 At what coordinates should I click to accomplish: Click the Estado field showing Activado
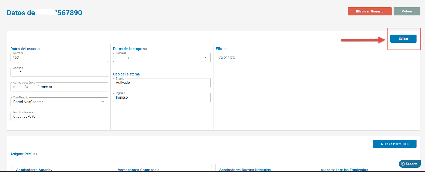[x=162, y=83]
